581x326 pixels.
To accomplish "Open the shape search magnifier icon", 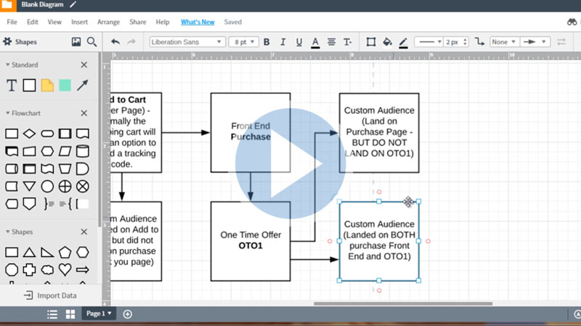I will (x=92, y=42).
